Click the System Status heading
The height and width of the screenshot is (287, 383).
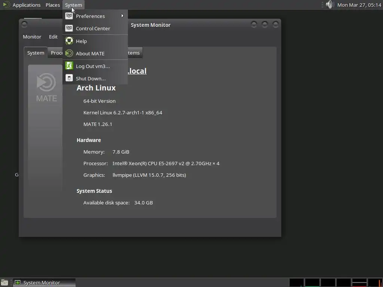94,191
